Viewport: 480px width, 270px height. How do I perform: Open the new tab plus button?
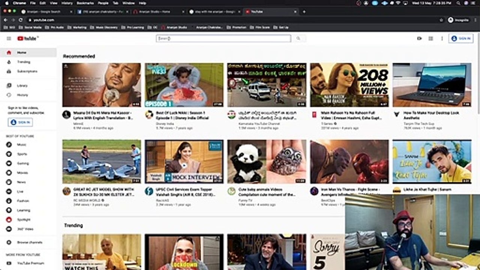pos(304,12)
